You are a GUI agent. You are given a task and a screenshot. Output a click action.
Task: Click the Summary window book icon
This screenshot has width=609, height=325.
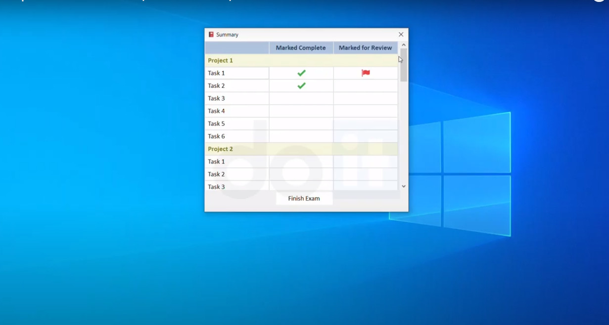tap(211, 35)
